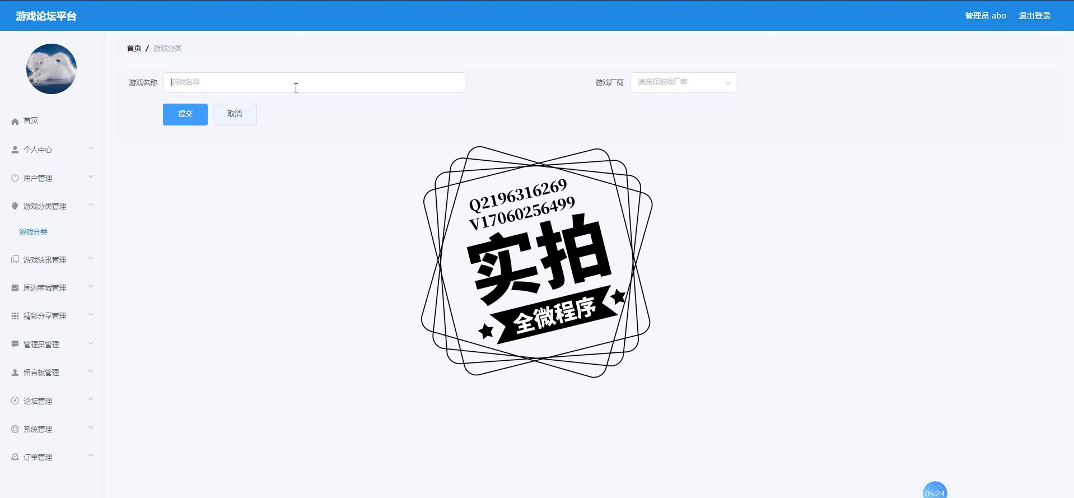Viewport: 1074px width, 498px height.
Task: Open the 用户管理 menu label
Action: pyautogui.click(x=38, y=178)
